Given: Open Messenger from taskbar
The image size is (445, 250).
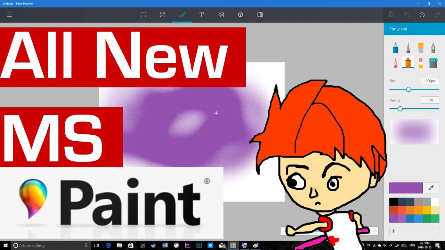Looking at the screenshot, I should [x=210, y=245].
